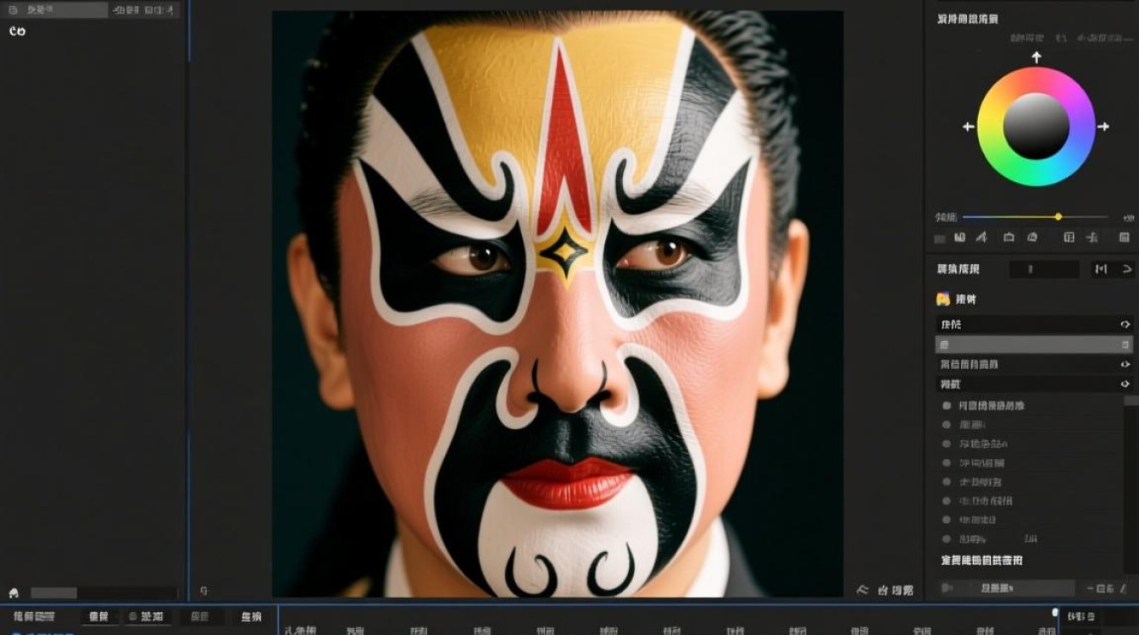Select the last radio option in the list

(x=947, y=538)
